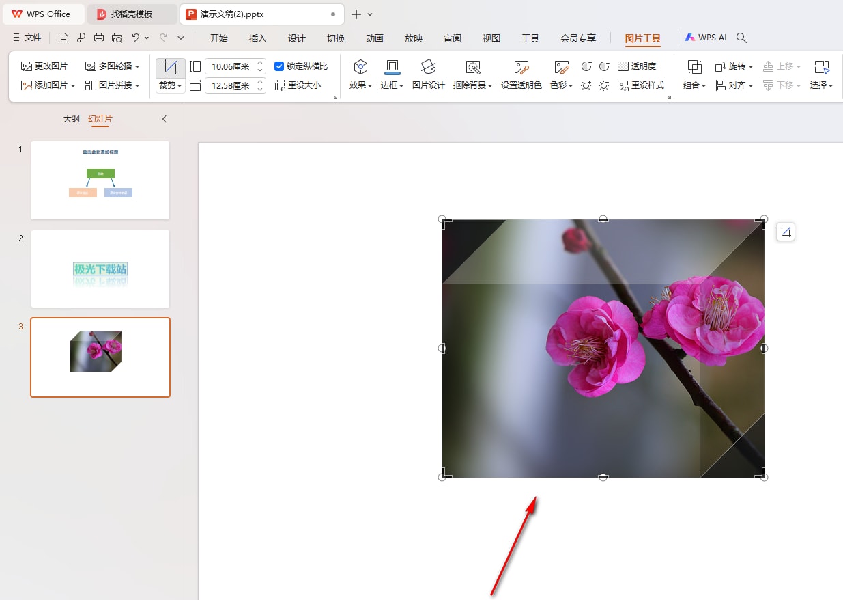This screenshot has width=843, height=600.
Task: Click the floating crop icon beside the image
Action: [x=786, y=232]
